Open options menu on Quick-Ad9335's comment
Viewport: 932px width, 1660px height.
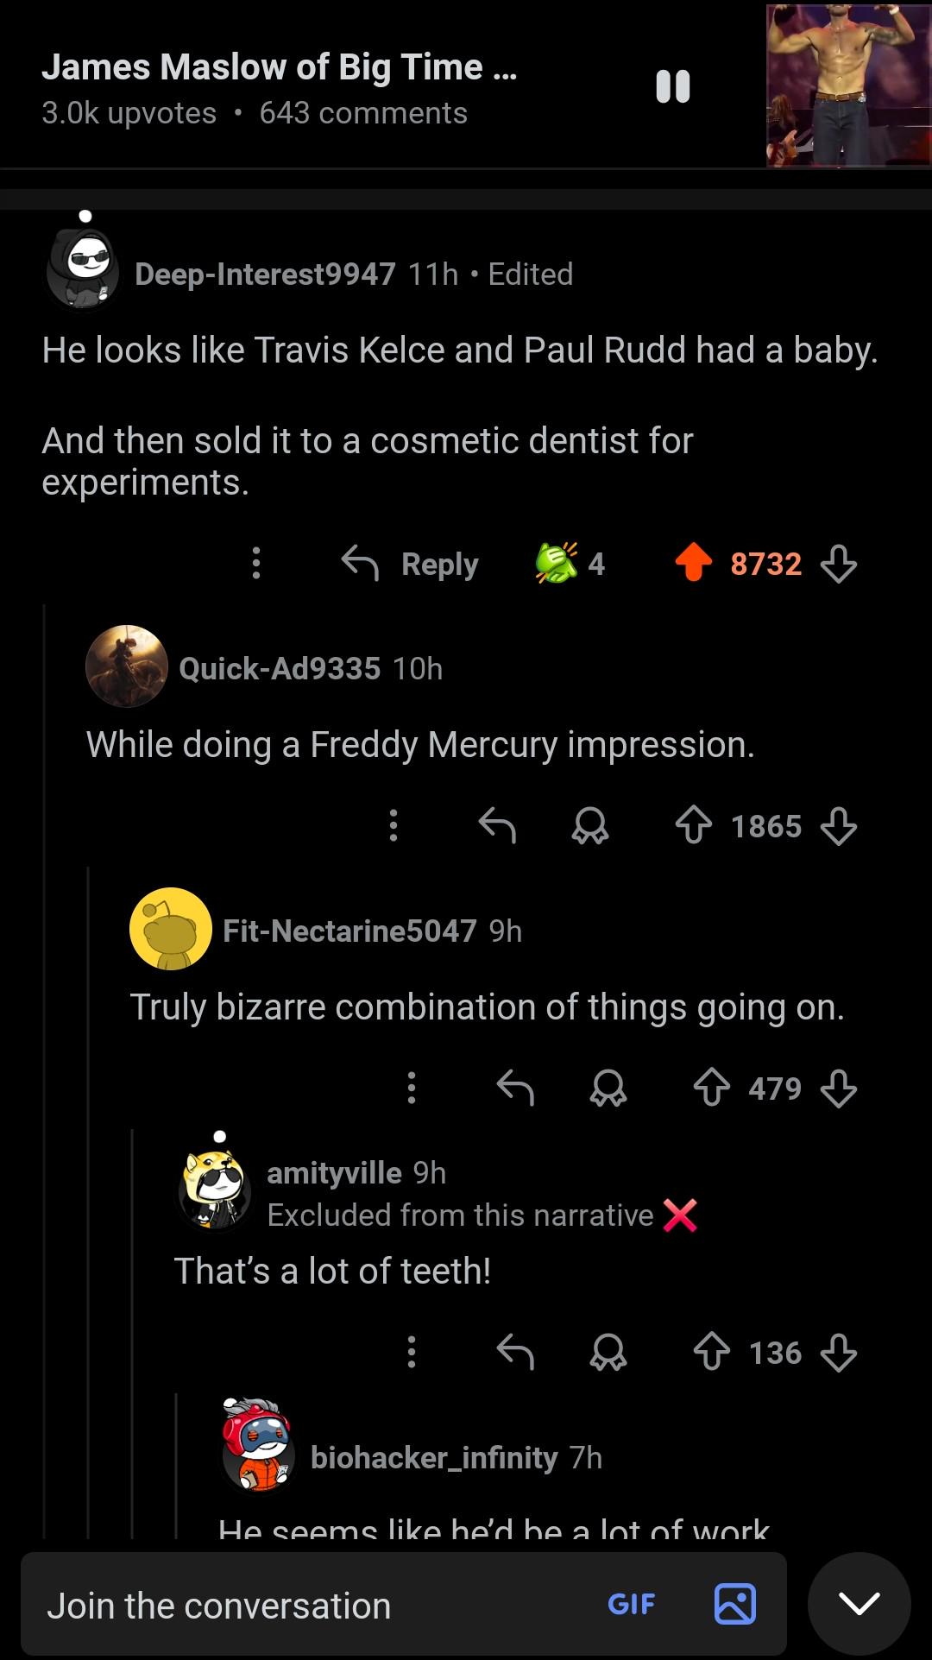point(394,826)
